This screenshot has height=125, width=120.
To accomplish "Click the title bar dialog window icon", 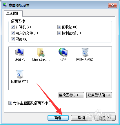I will (5, 5).
